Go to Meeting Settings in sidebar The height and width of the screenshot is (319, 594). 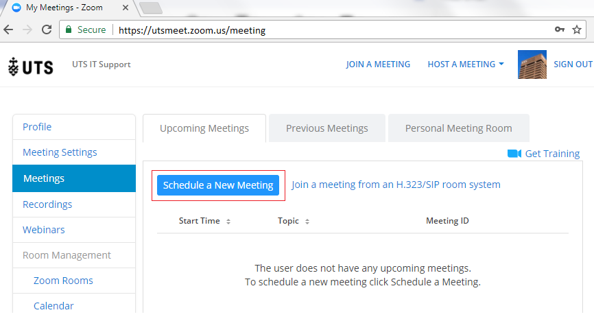pos(60,152)
